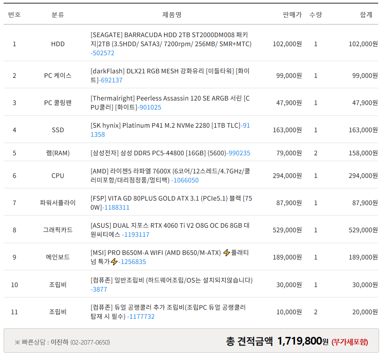Select the 합계 cell 102,000원 in HDD row
The height and width of the screenshot is (355, 380).
coord(363,44)
